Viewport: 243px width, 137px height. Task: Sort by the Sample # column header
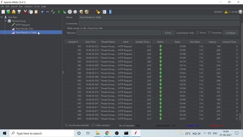pyautogui.click(x=73, y=42)
